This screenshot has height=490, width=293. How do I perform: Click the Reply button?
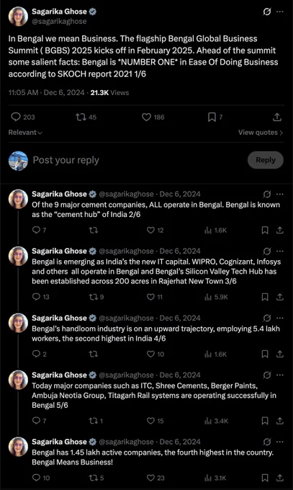tap(266, 160)
